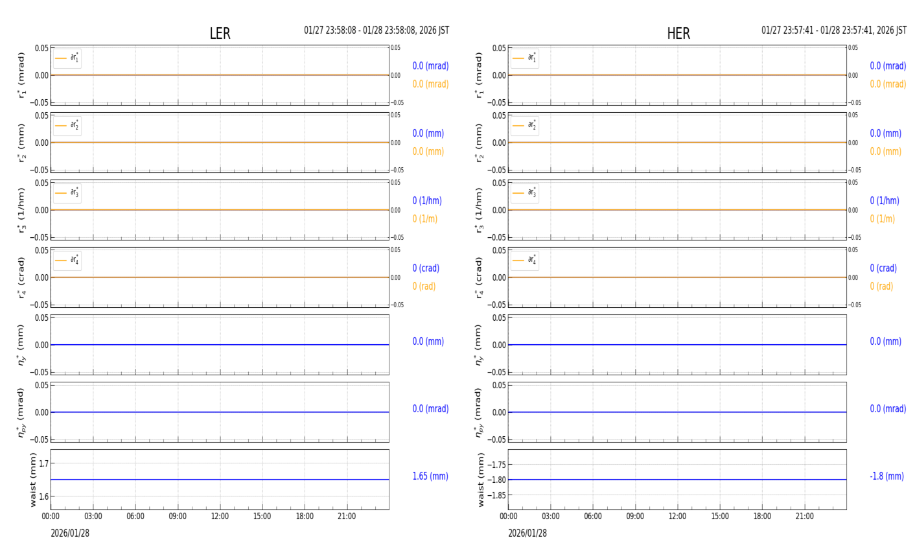The width and height of the screenshot is (915, 560).
Task: Click '0.0 (mm)' beside HER ηy* plot
Action: coord(886,342)
